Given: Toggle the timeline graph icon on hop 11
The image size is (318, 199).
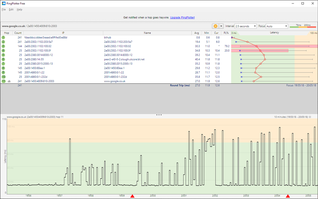Looking at the screenshot, I should (x=9, y=81).
